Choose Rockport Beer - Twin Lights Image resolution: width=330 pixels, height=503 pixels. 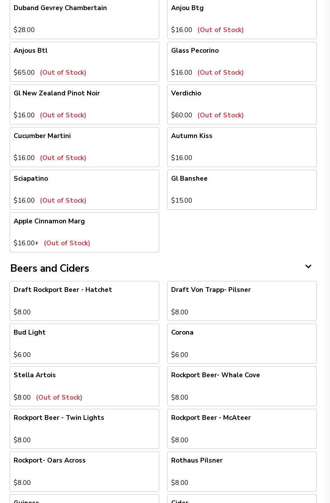84,429
